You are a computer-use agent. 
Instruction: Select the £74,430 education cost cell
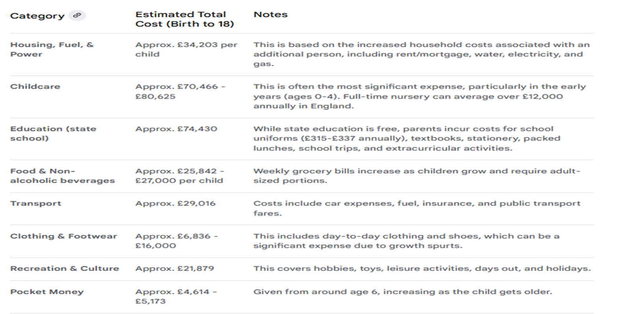[x=176, y=129]
